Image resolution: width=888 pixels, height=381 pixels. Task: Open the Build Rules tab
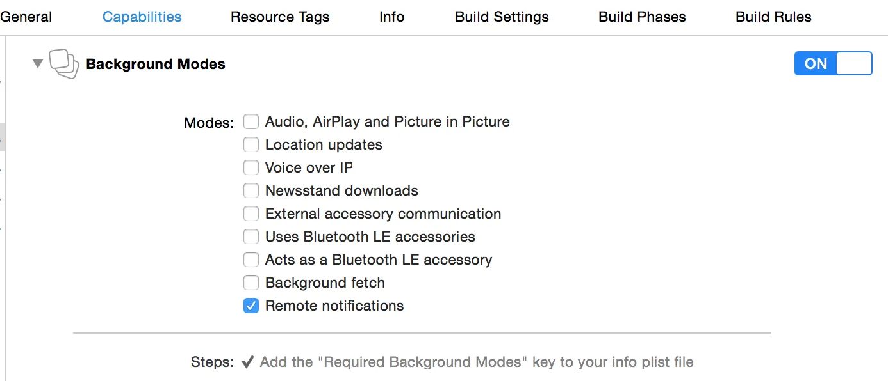pos(773,17)
